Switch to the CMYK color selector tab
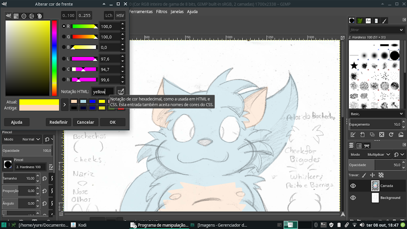Screen dimensions: 407x229 [16, 16]
